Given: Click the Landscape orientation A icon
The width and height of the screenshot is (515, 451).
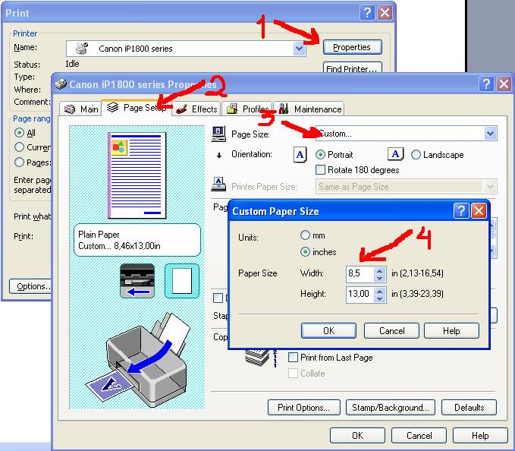Looking at the screenshot, I should pos(395,154).
